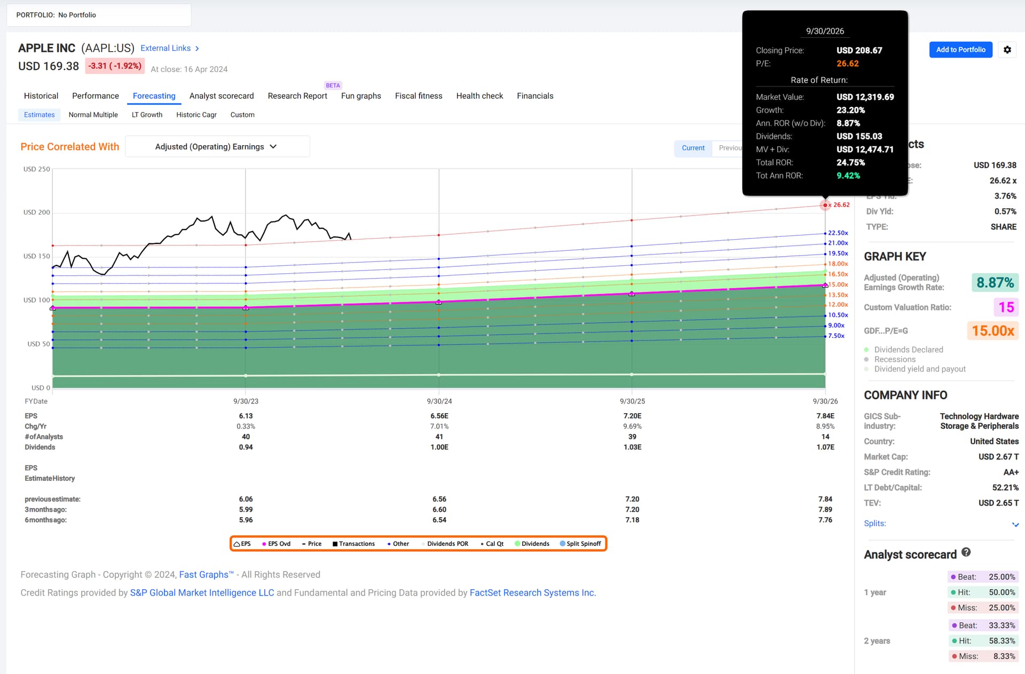Open Analyst scorecard tab
The width and height of the screenshot is (1025, 674).
pyautogui.click(x=222, y=96)
